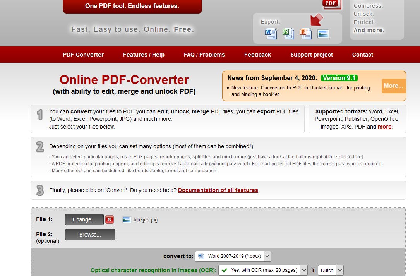Open the OCR option dropdown
Screen dimensions: 420x276
pyautogui.click(x=263, y=270)
